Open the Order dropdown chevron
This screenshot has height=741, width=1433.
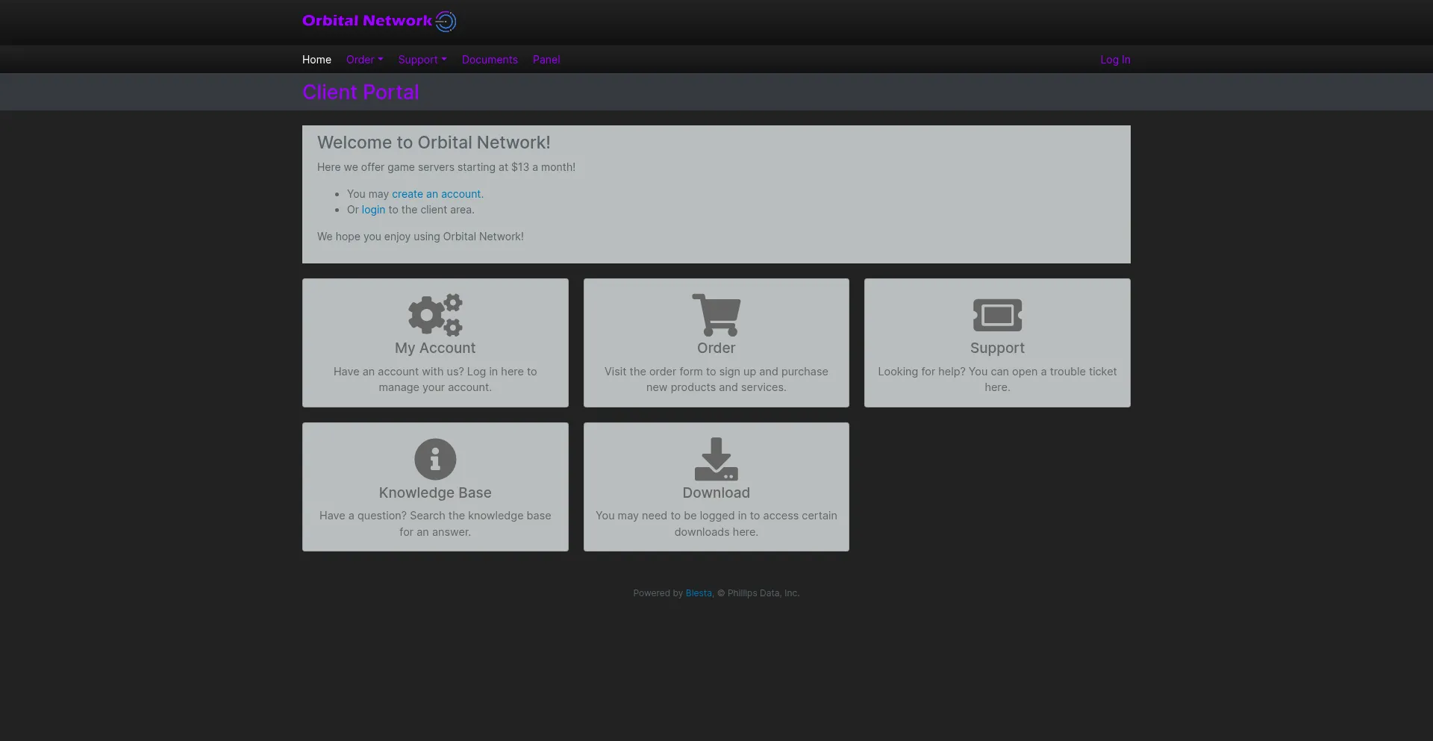(x=380, y=59)
